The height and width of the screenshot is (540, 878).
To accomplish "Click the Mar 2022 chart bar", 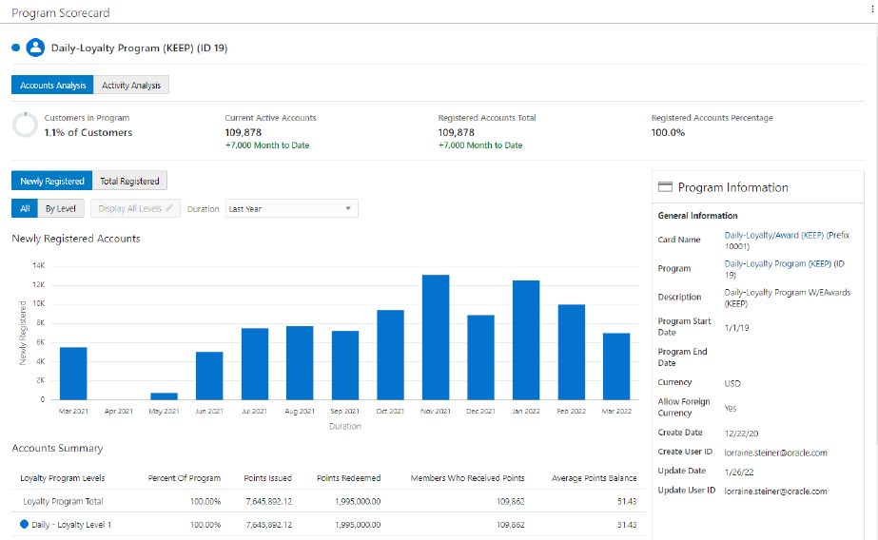I will (616, 367).
